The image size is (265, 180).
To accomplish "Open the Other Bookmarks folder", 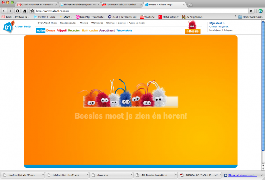I will click(250, 17).
